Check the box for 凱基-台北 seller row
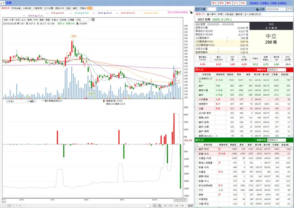Viewport: 294px width, 208px height. pos(197,154)
